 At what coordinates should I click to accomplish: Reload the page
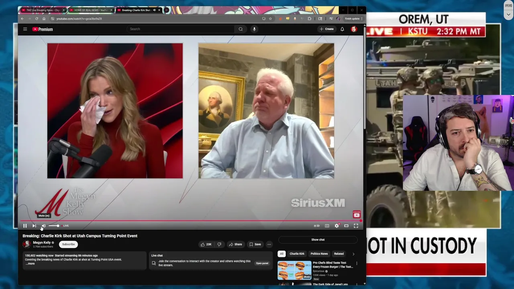[37, 18]
